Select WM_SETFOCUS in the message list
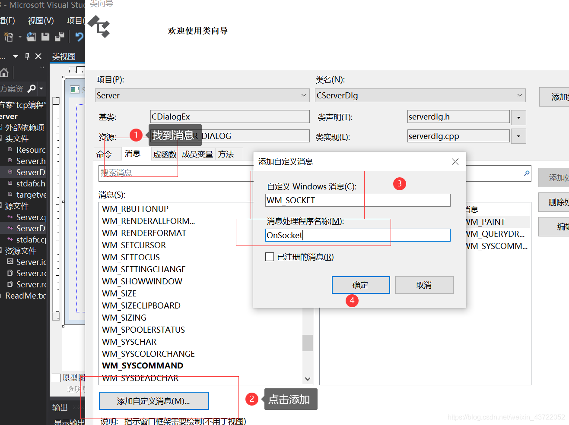 pos(131,257)
